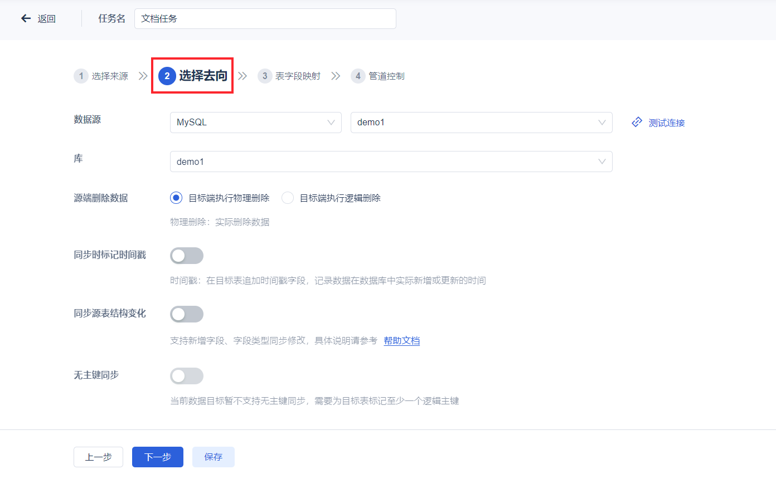Click the back arrow next to 返回
Screen dimensions: 776x479
[26, 18]
